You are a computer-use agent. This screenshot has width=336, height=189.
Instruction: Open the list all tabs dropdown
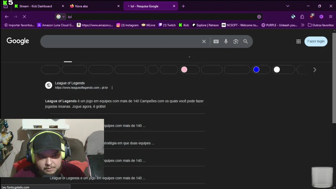pyautogui.click(x=288, y=6)
